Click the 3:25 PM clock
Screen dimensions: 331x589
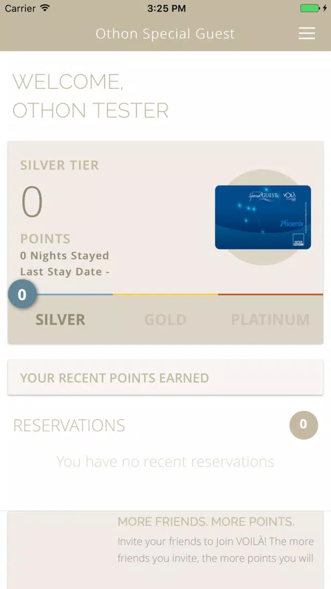pyautogui.click(x=166, y=8)
